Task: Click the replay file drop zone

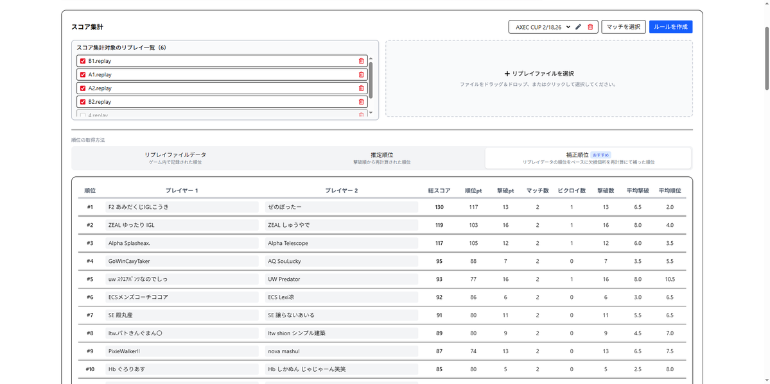Action: coord(539,78)
